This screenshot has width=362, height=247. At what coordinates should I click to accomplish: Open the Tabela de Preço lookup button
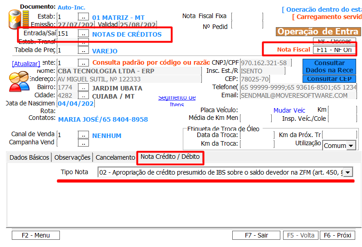coord(83,50)
